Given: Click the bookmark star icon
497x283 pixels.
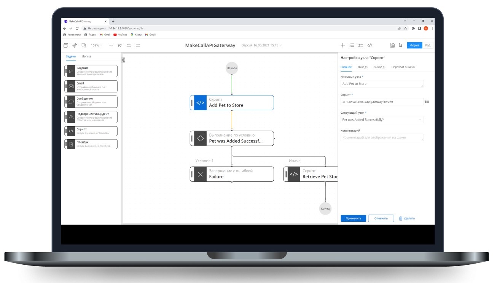Looking at the screenshot, I should click(406, 28).
